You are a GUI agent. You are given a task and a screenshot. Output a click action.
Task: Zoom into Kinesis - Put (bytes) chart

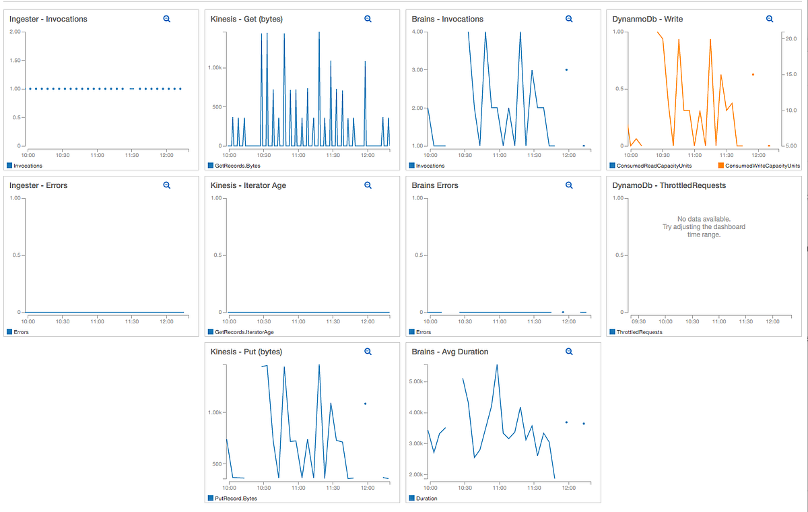368,352
